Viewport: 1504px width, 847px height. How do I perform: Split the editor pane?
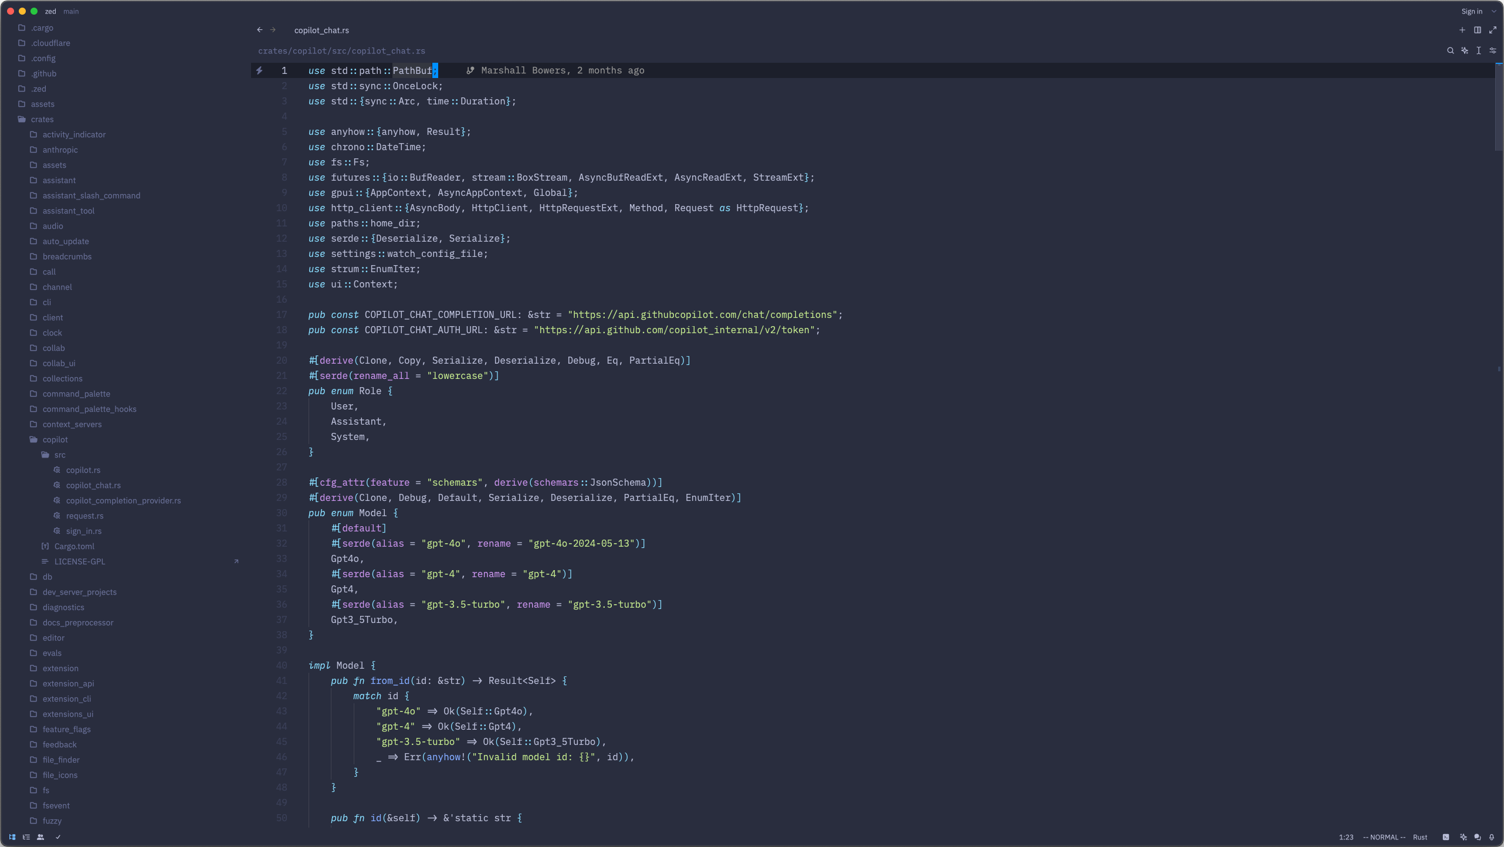(x=1478, y=30)
